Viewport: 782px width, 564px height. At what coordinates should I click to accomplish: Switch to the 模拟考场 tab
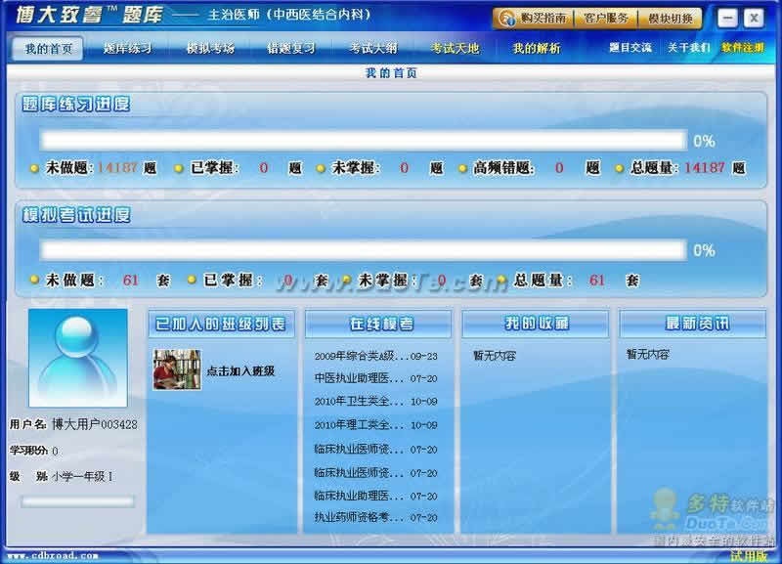point(210,48)
